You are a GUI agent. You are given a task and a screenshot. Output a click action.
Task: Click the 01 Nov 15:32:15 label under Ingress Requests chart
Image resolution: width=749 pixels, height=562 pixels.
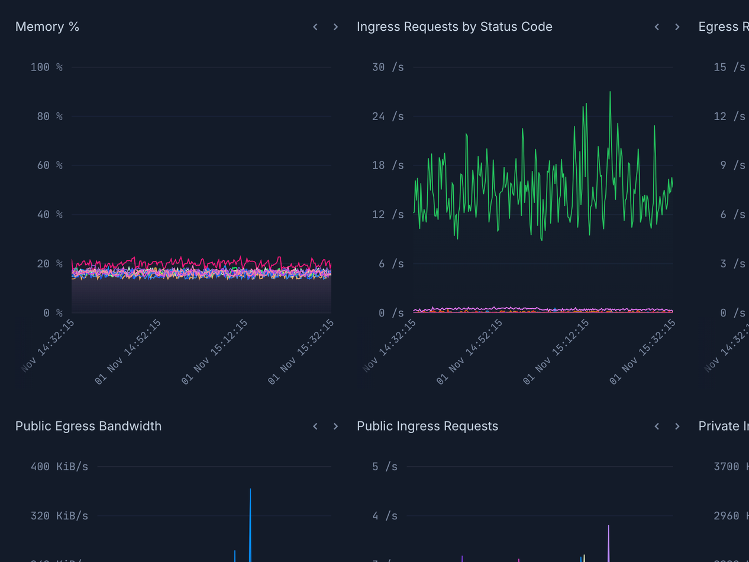click(643, 353)
